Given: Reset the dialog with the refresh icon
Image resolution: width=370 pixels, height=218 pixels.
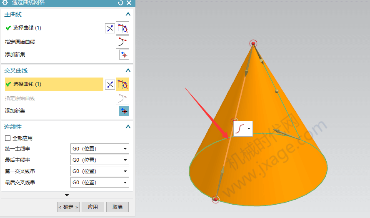Looking at the screenshot, I should (x=120, y=3).
